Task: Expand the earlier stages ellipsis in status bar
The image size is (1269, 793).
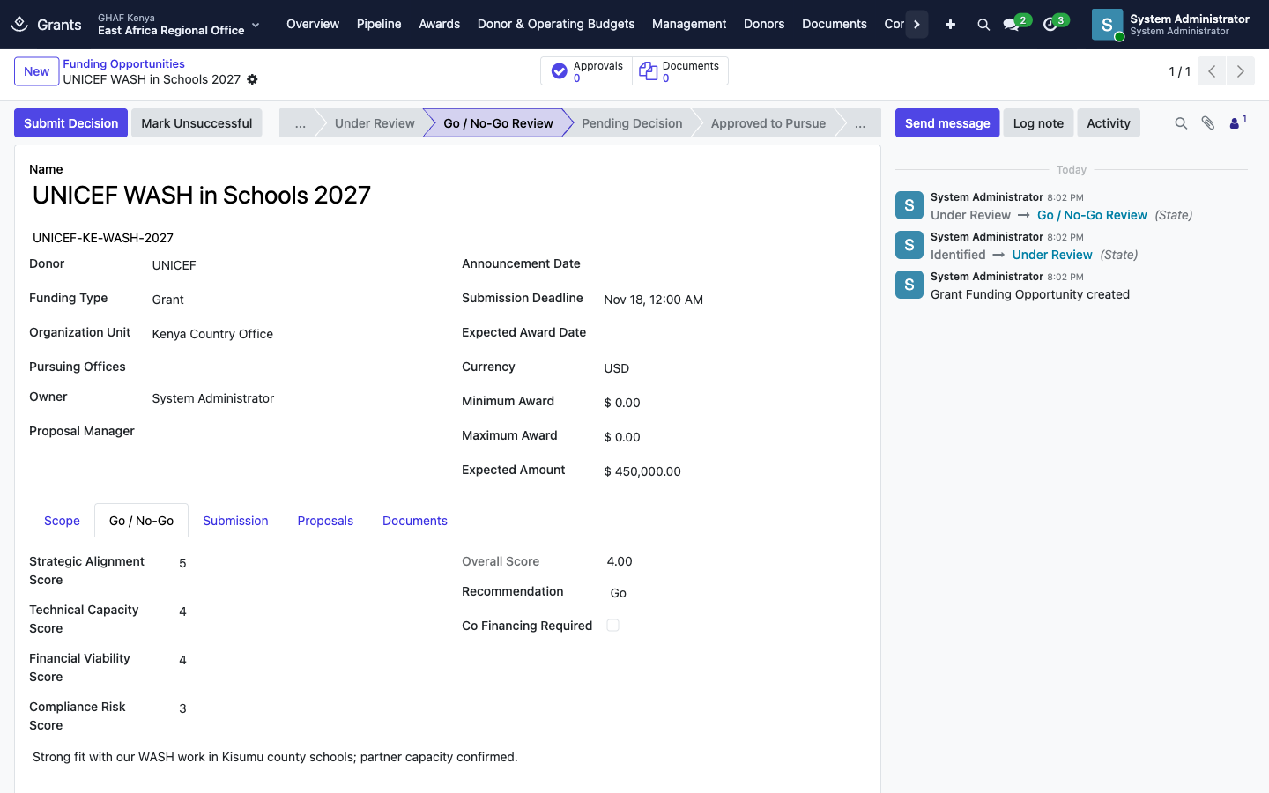Action: click(301, 123)
